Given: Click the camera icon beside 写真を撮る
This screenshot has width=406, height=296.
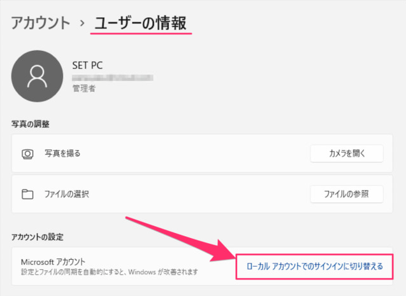Looking at the screenshot, I should [x=27, y=153].
